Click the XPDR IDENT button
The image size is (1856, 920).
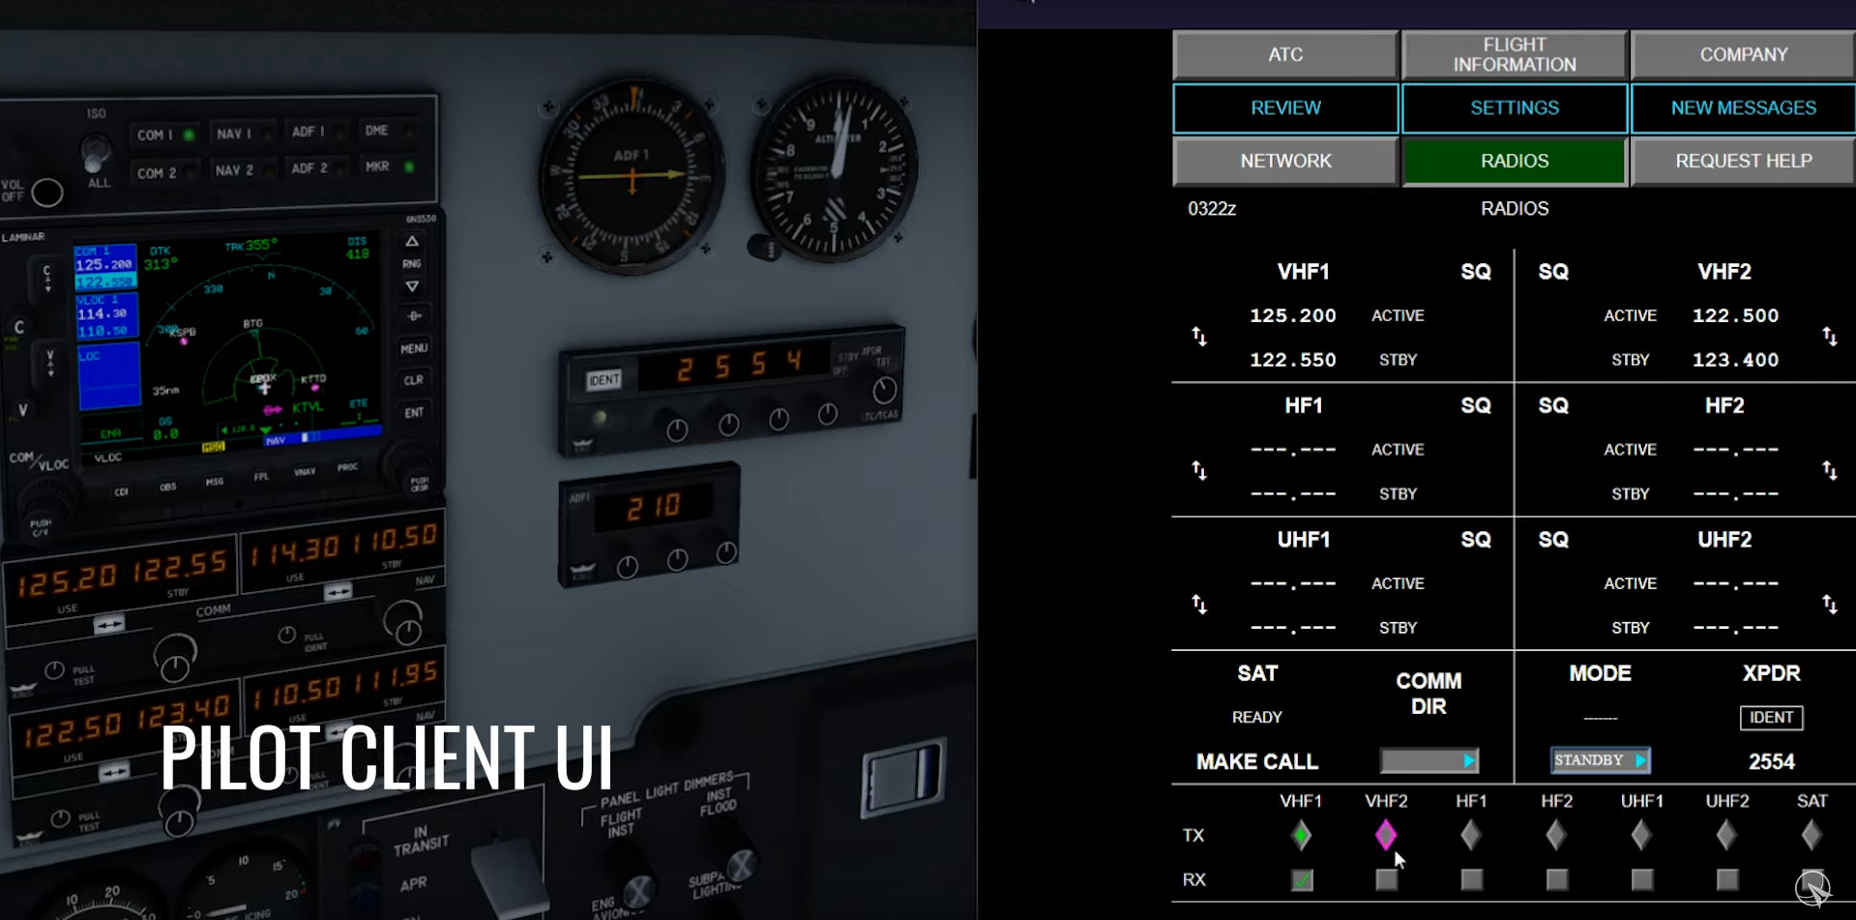click(1771, 717)
